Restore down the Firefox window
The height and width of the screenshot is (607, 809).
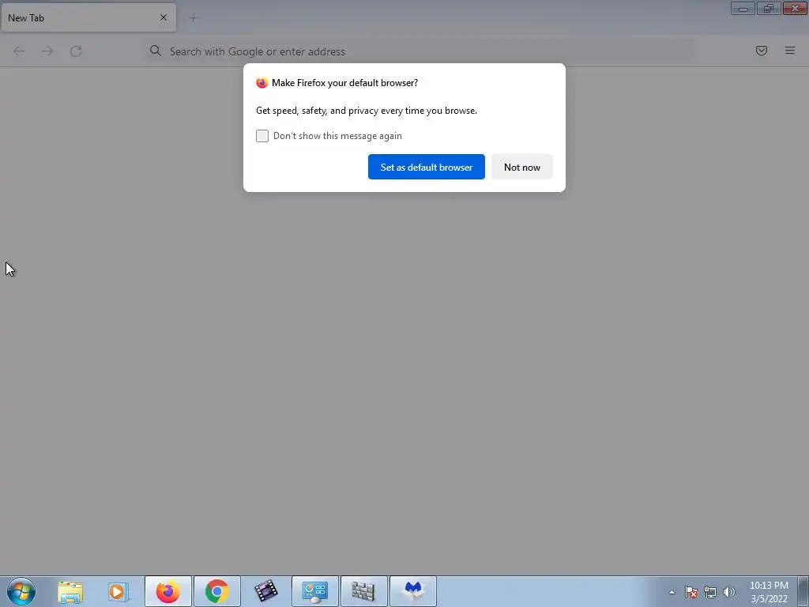point(769,8)
